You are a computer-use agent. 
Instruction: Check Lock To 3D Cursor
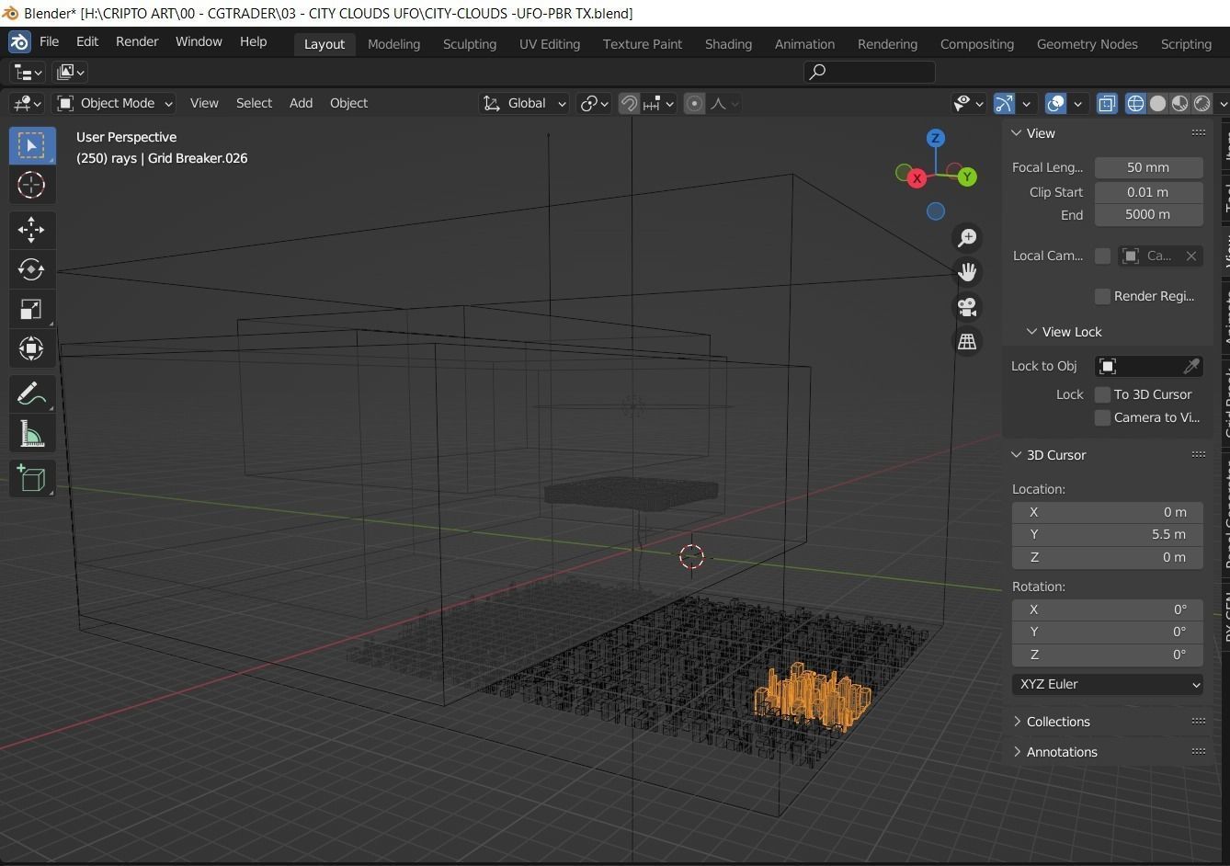(1102, 394)
